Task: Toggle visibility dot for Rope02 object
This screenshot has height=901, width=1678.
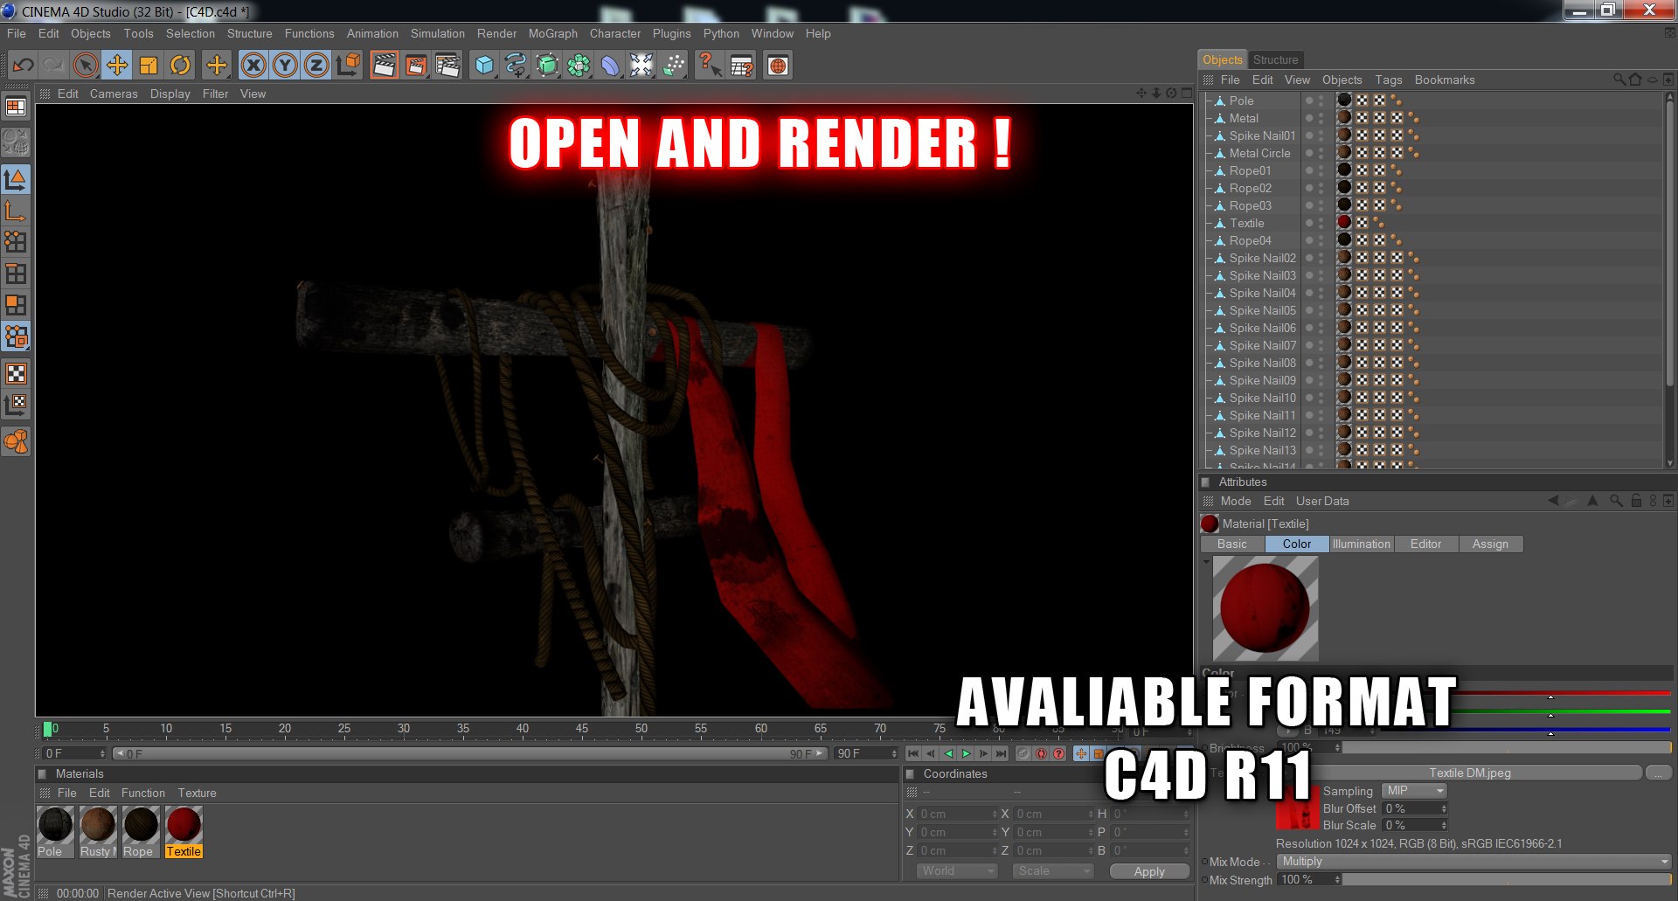Action: pyautogui.click(x=1309, y=188)
